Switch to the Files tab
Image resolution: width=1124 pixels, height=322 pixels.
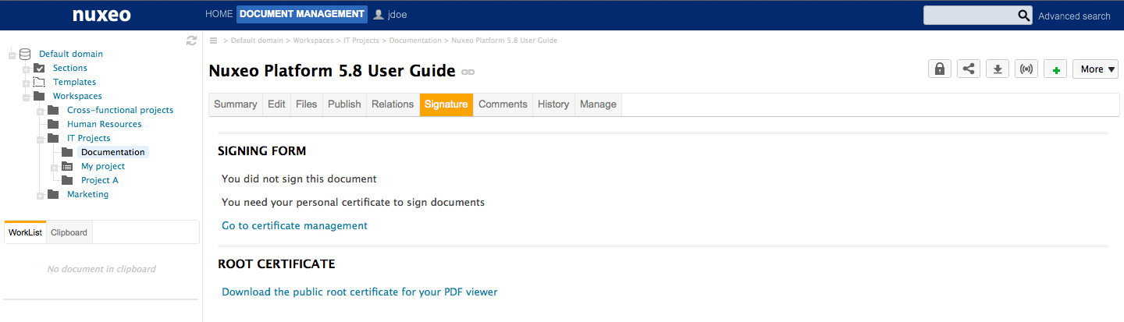pos(307,104)
